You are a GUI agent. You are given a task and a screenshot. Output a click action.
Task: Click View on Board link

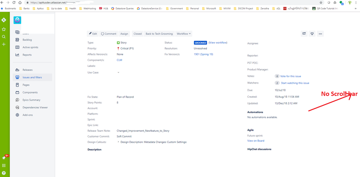[x=255, y=141]
